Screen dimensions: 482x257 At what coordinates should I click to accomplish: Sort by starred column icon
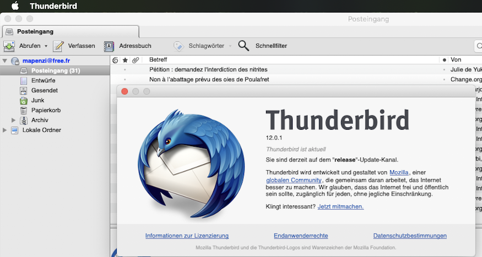pyautogui.click(x=125, y=60)
